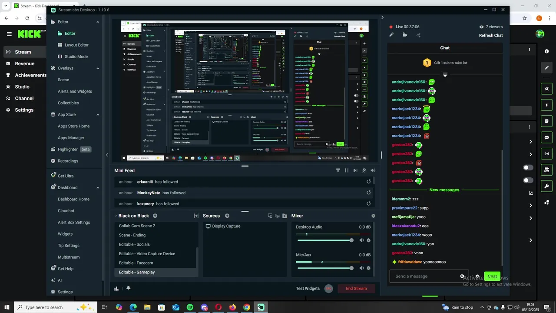Open the Mini Feed filter icon

338,170
